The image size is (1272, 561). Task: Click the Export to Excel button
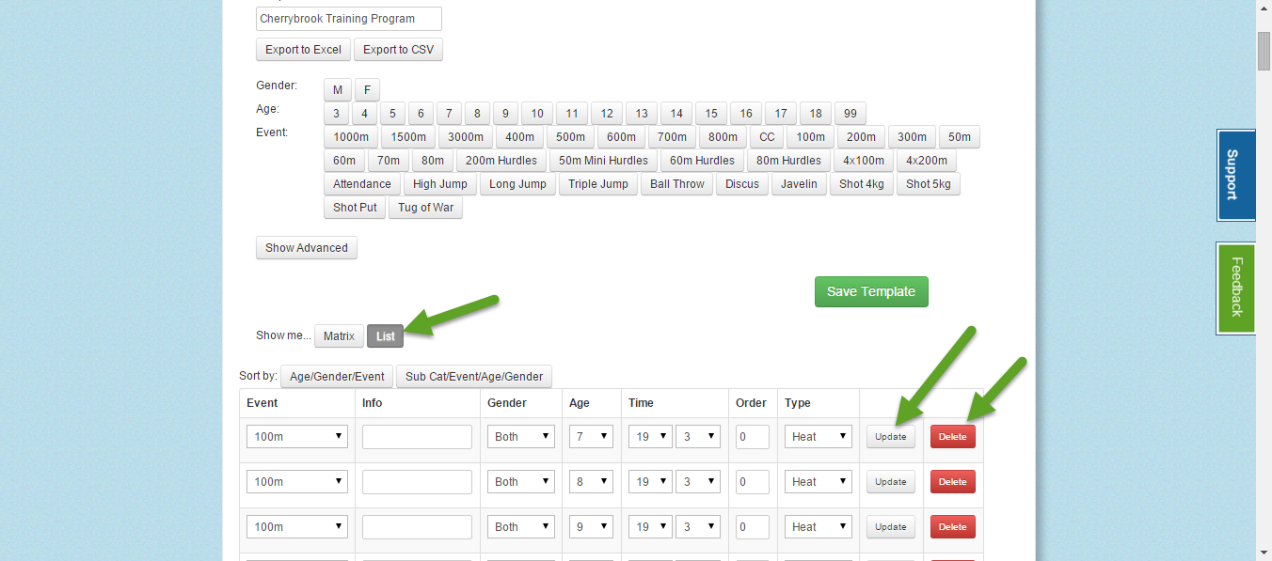[x=304, y=50]
